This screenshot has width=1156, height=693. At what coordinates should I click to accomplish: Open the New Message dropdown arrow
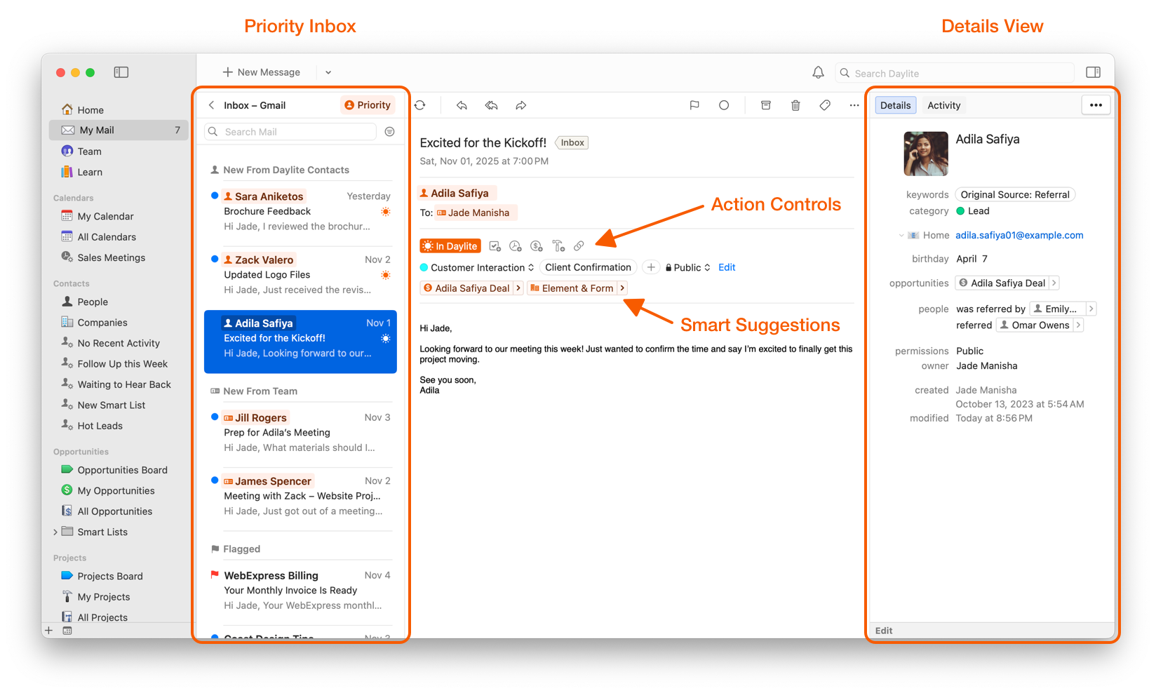pos(328,72)
